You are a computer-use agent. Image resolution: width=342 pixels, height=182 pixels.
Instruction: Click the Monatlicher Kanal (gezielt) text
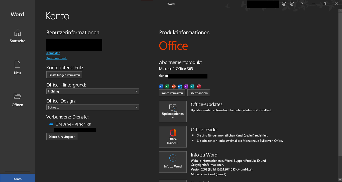(208, 174)
